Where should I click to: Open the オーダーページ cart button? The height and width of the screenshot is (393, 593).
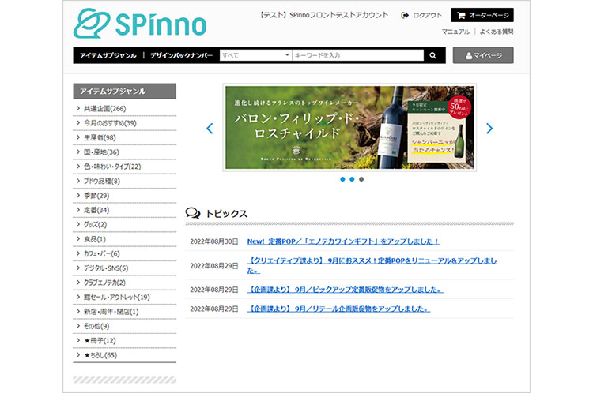(x=482, y=15)
